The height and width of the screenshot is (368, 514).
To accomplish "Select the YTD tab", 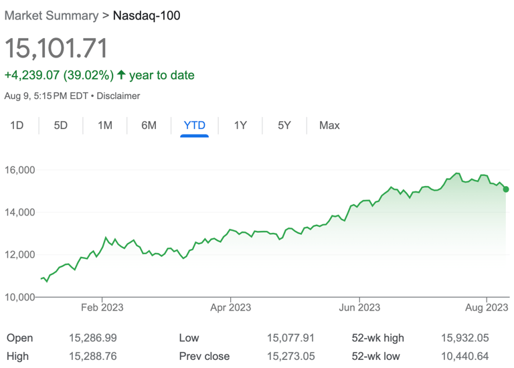I will [x=194, y=125].
